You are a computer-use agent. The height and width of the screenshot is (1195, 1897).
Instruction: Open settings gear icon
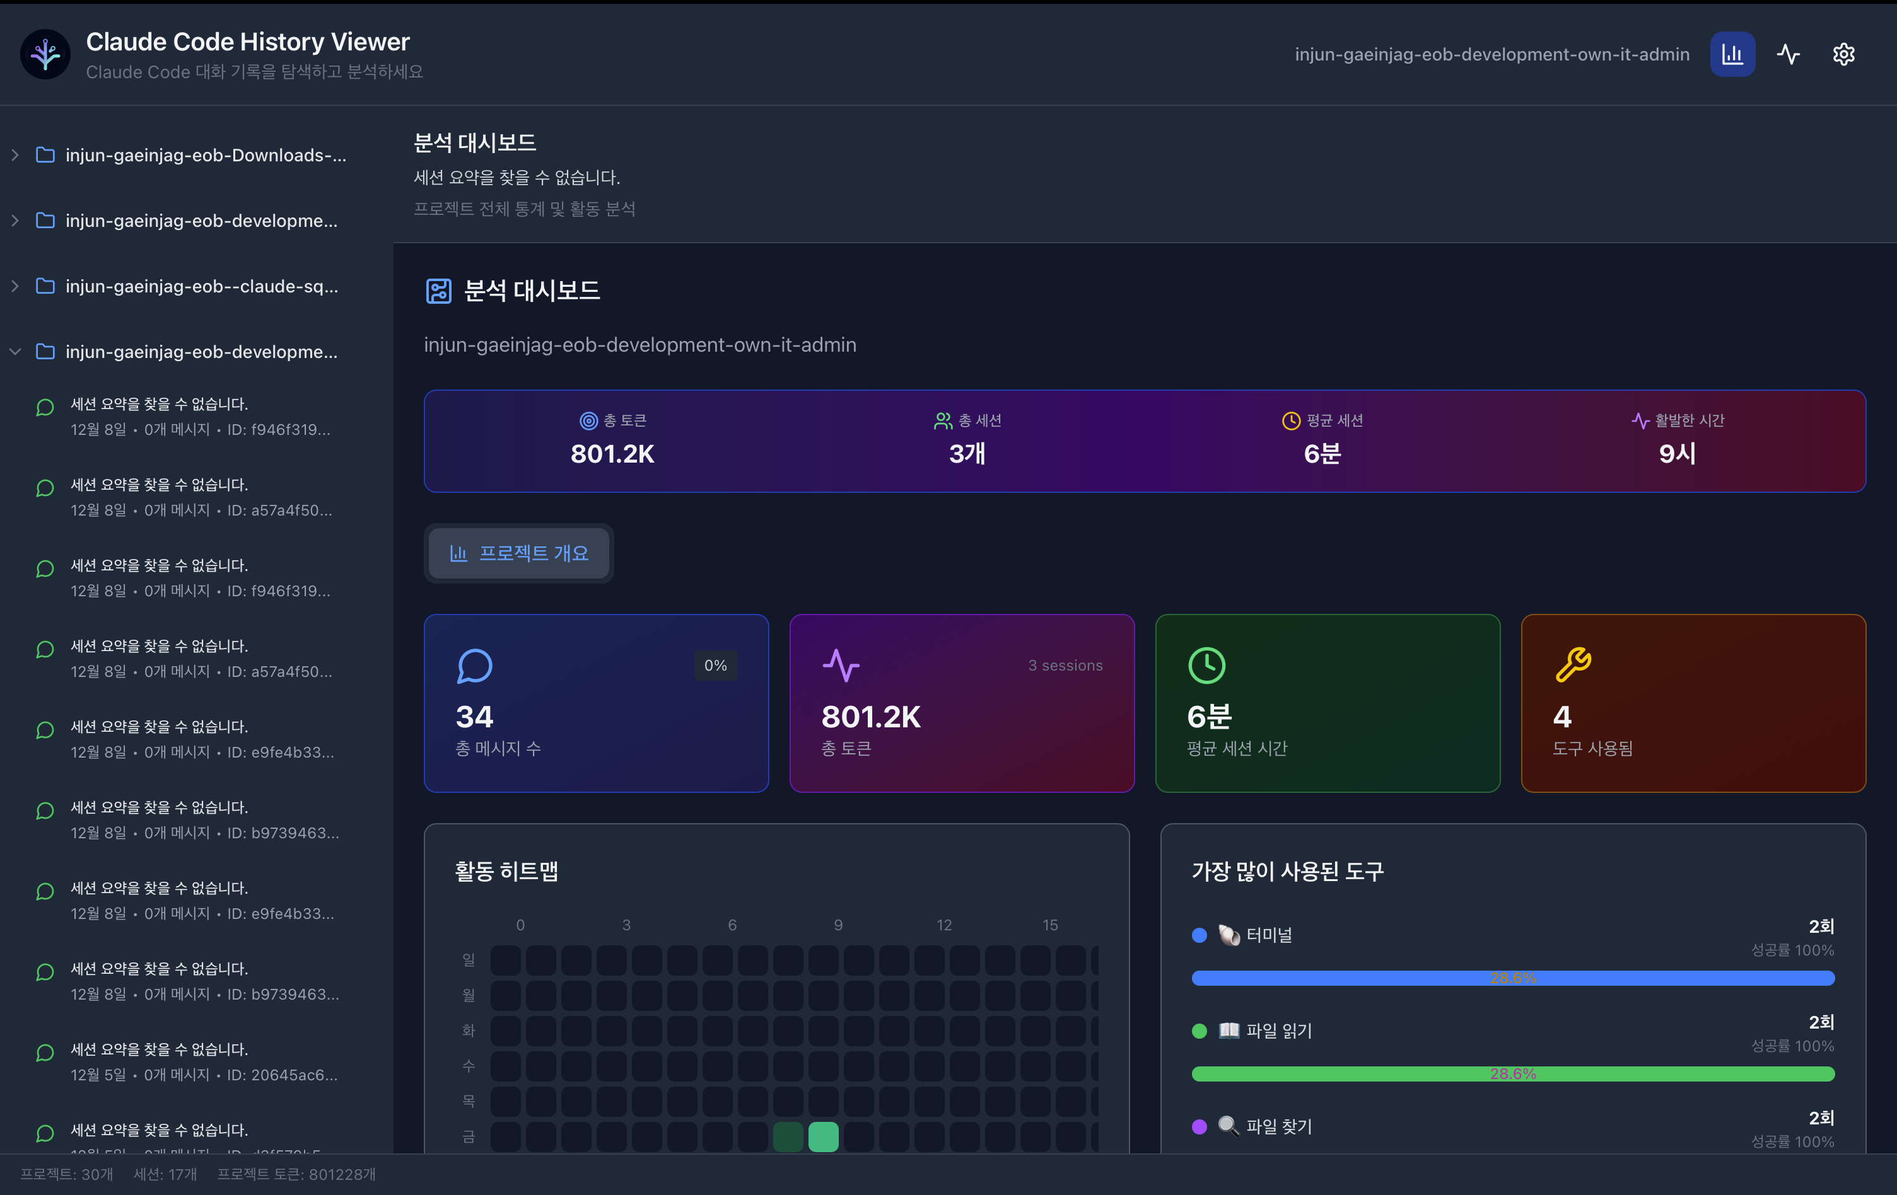pos(1843,54)
